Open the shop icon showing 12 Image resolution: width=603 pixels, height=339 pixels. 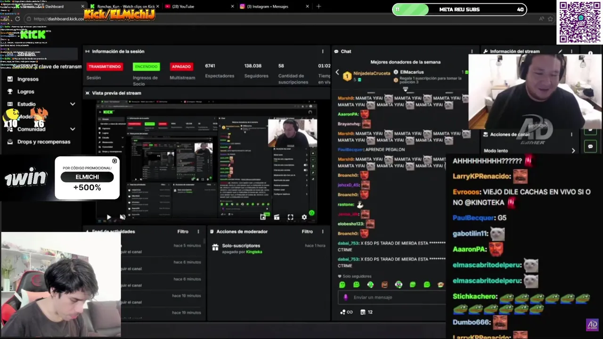367,312
